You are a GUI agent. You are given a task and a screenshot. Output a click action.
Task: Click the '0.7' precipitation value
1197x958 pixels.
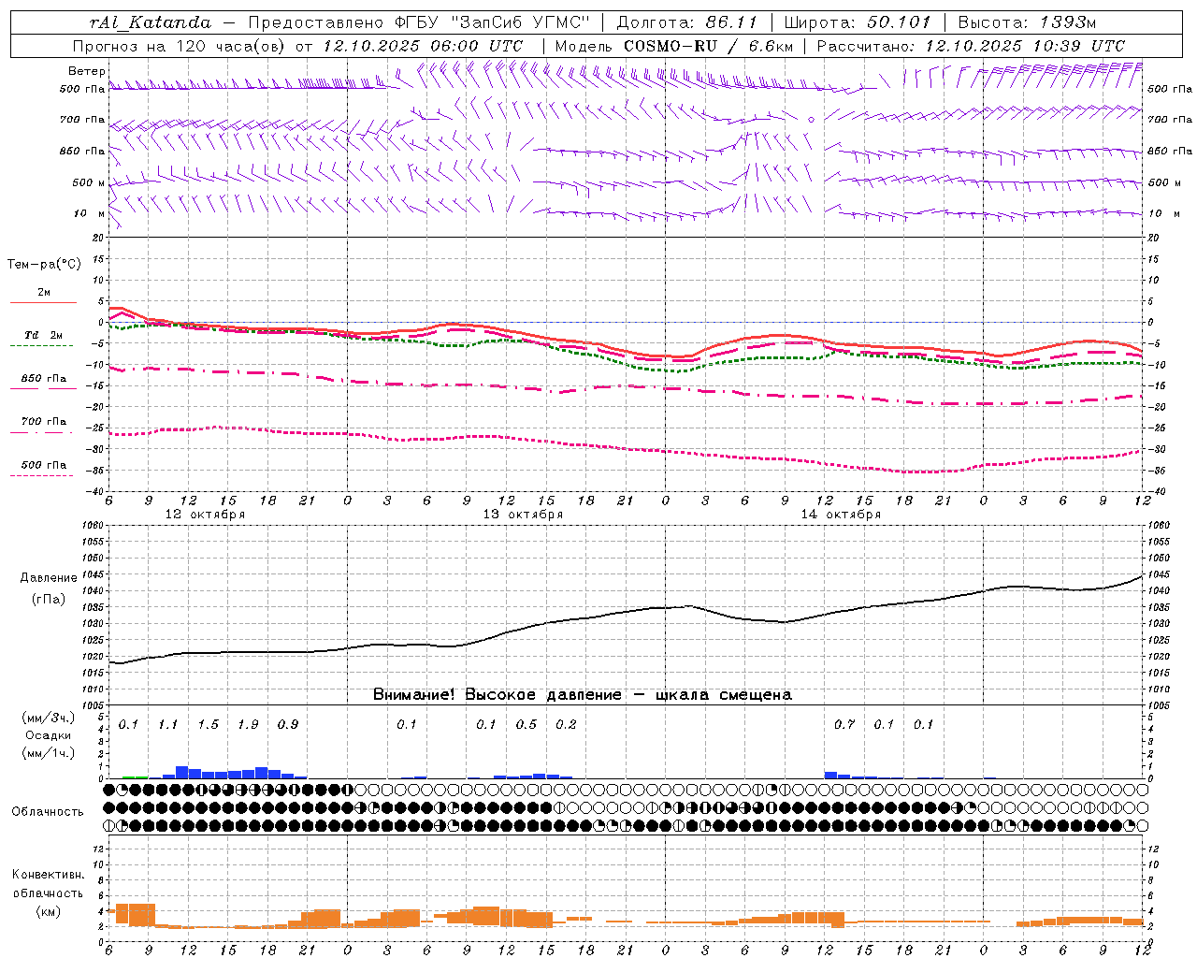(x=844, y=725)
